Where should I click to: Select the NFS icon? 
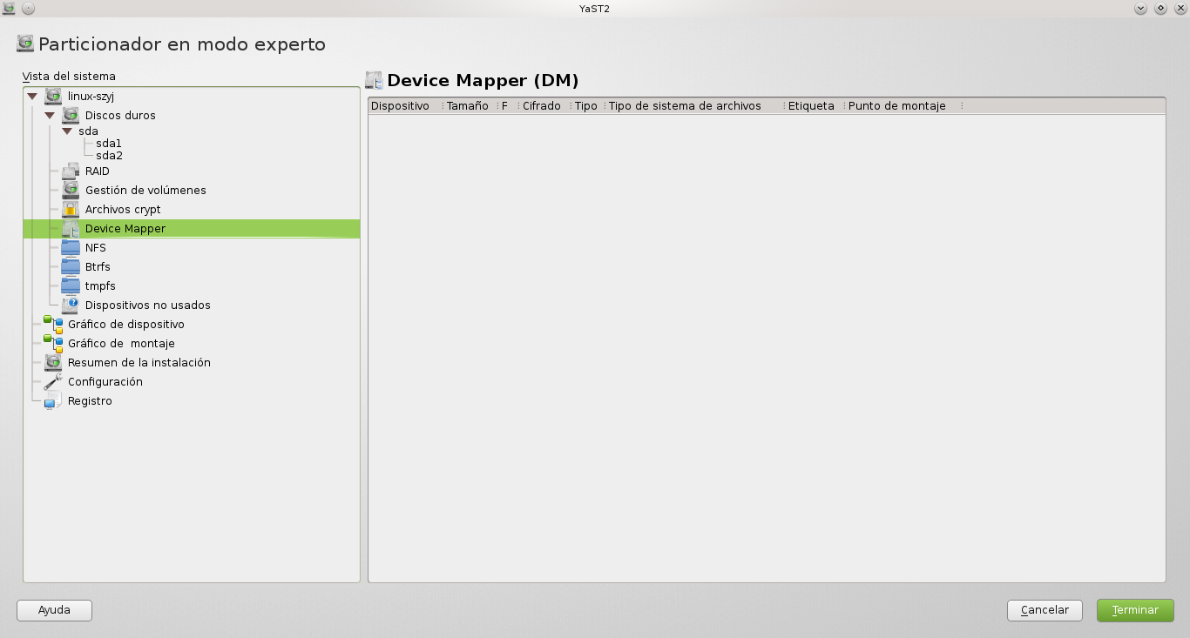(70, 247)
